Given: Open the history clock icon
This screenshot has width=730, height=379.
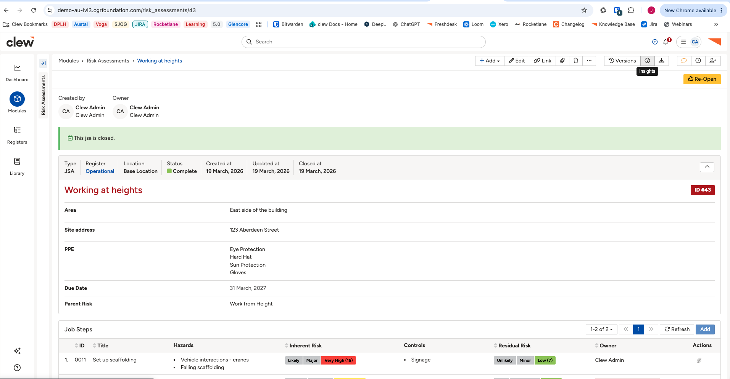Looking at the screenshot, I should (698, 61).
